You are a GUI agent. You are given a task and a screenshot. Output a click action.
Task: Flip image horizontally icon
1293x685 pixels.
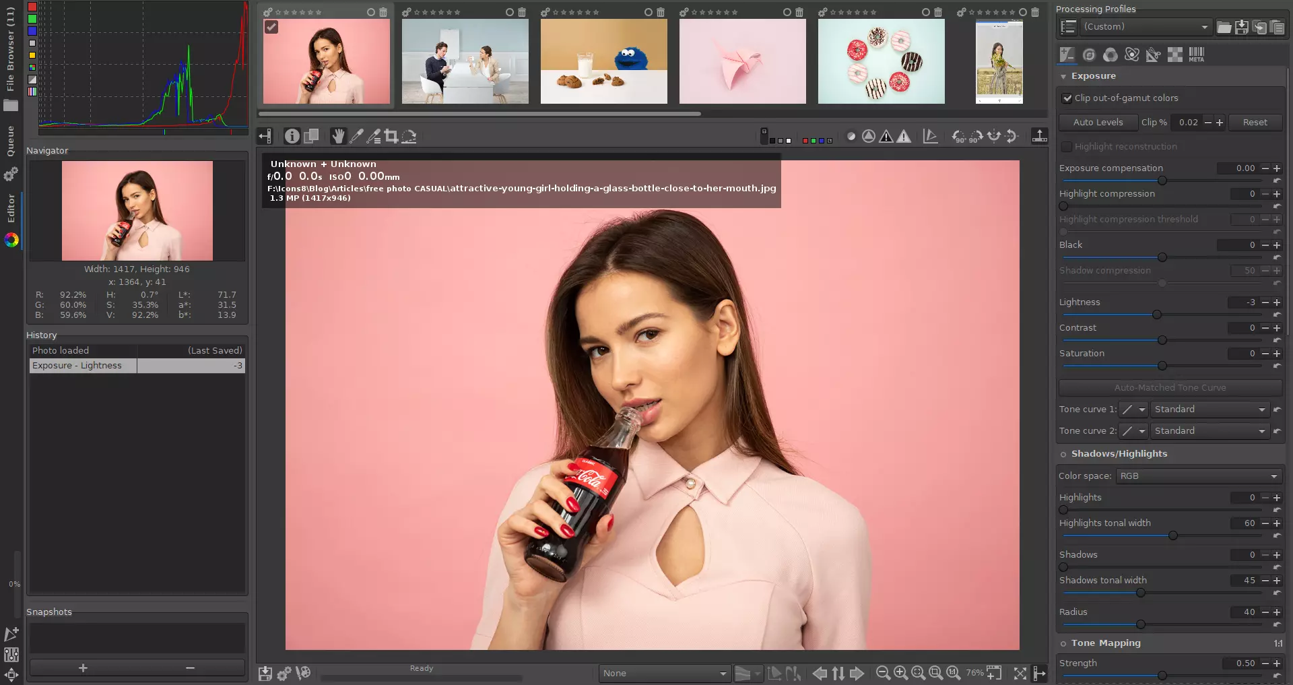click(x=993, y=136)
